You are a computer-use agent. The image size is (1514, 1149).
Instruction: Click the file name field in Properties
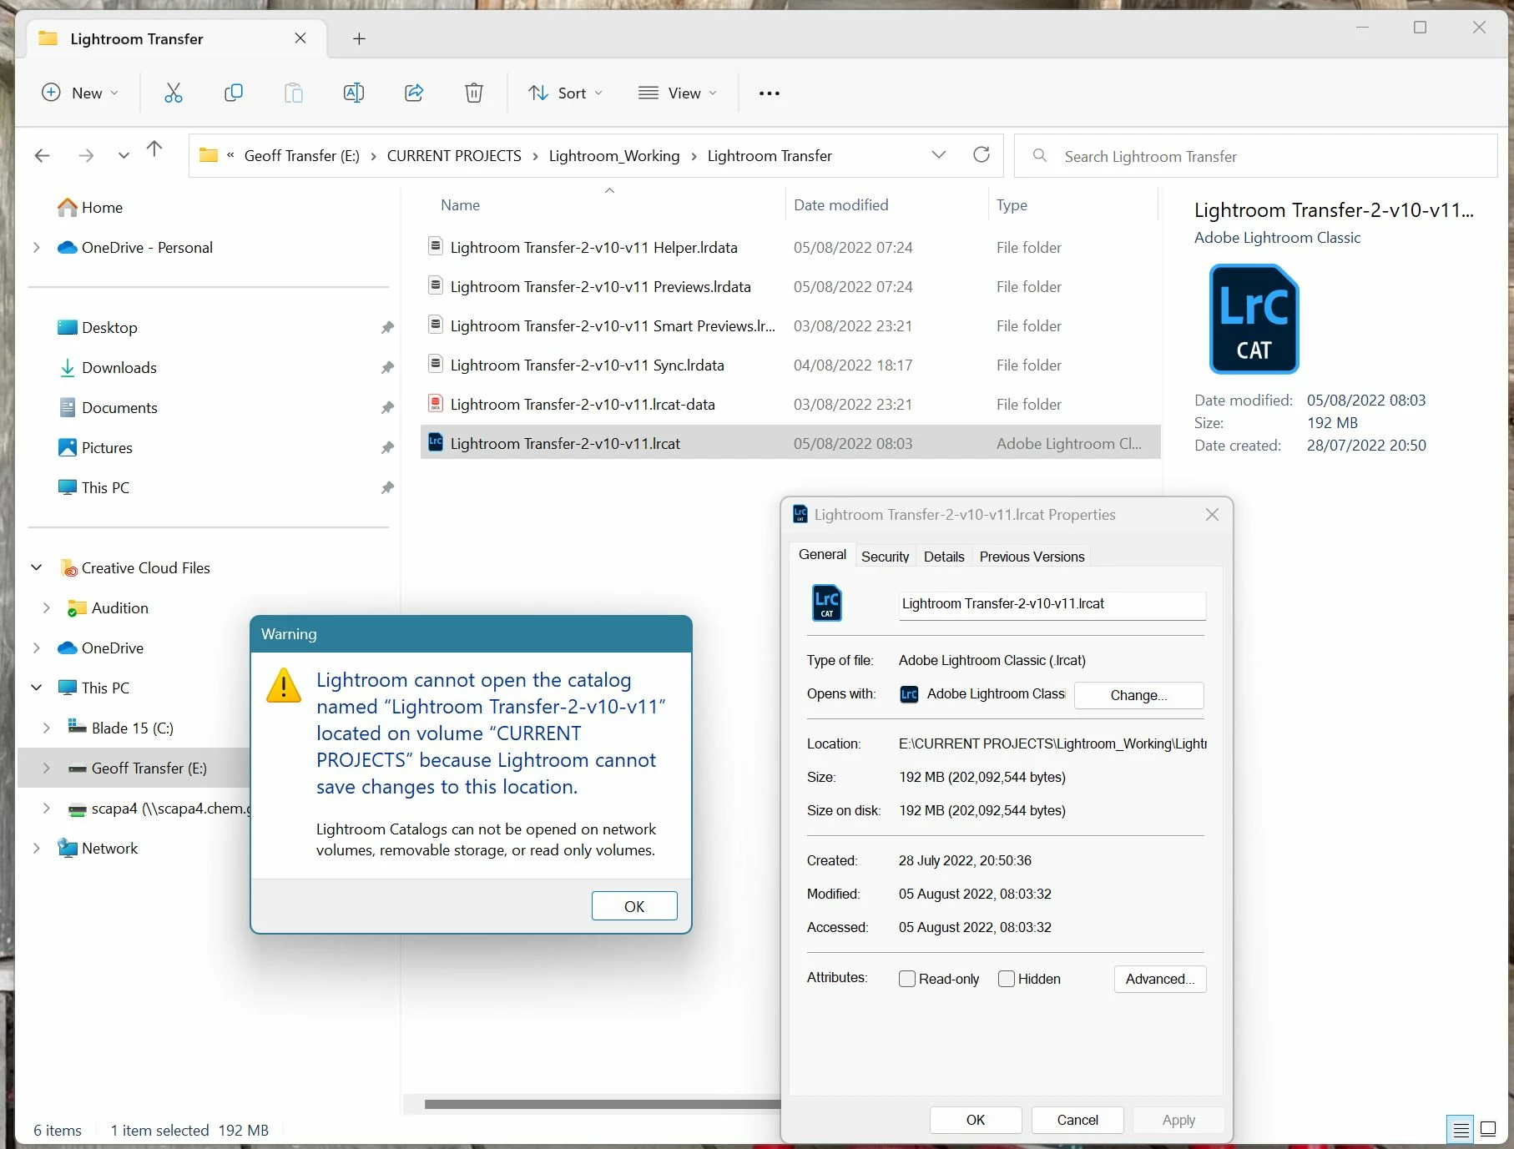pyautogui.click(x=1052, y=605)
